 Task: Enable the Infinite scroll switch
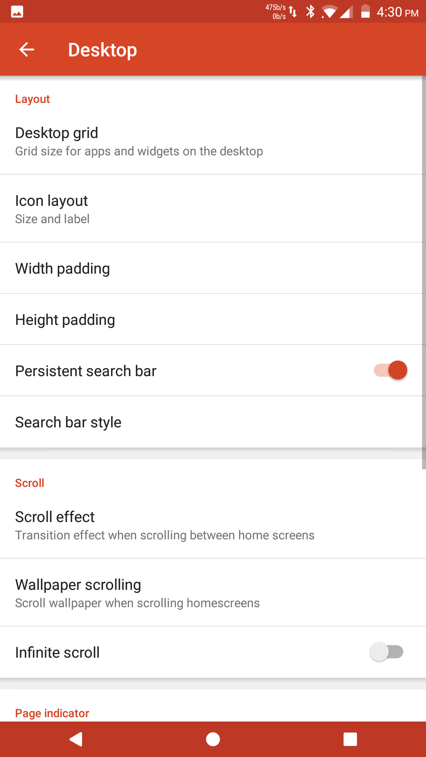[387, 652]
